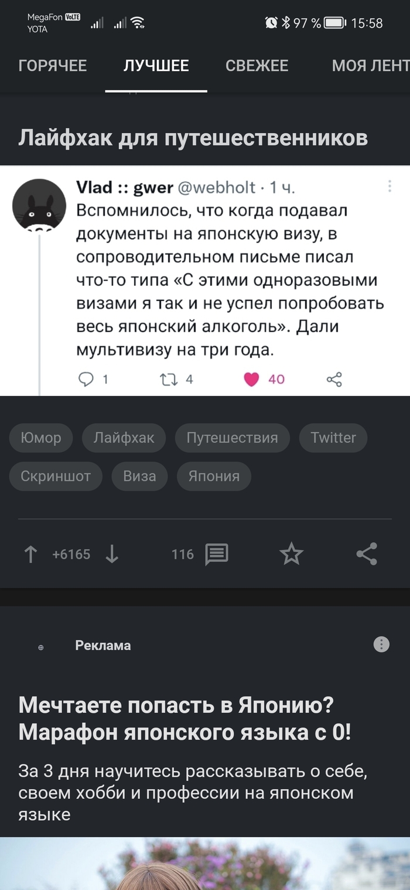Open Vlad's avatar on the tweet
Screen dimensions: 410x890
coord(39,205)
